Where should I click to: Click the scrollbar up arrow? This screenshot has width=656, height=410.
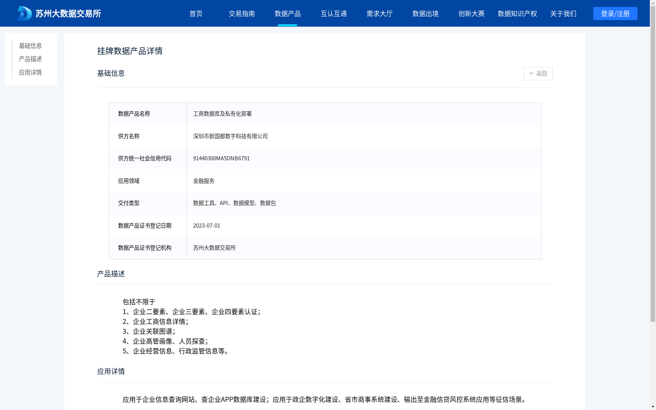(653, 3)
